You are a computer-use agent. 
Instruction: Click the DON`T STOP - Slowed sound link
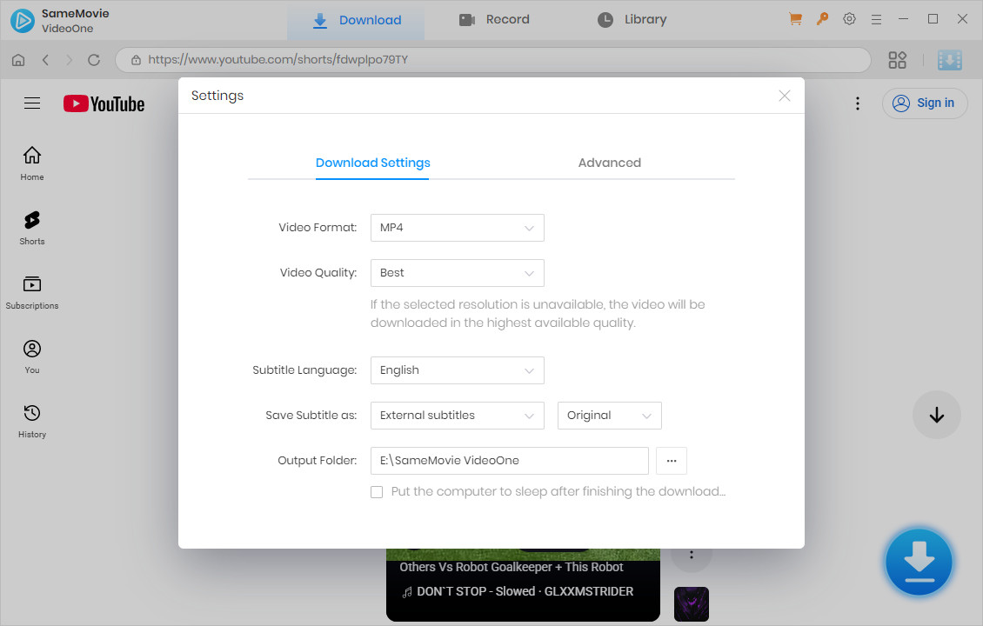point(518,591)
